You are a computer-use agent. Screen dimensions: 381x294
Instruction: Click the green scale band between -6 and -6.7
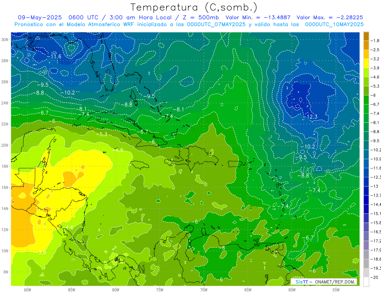[366, 100]
